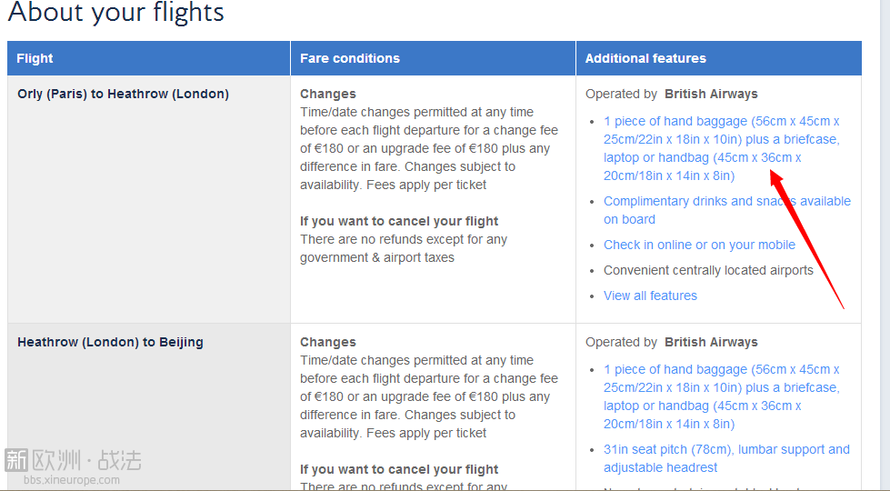Click Convenient centrally located airports text
Image resolution: width=890 pixels, height=491 pixels.
point(708,270)
